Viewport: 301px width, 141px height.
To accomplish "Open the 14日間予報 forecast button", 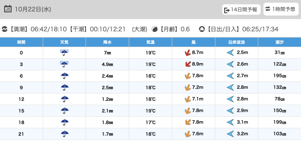I will [241, 10].
